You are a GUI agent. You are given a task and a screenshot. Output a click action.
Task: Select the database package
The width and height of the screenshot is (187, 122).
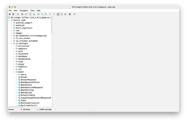click(23, 56)
